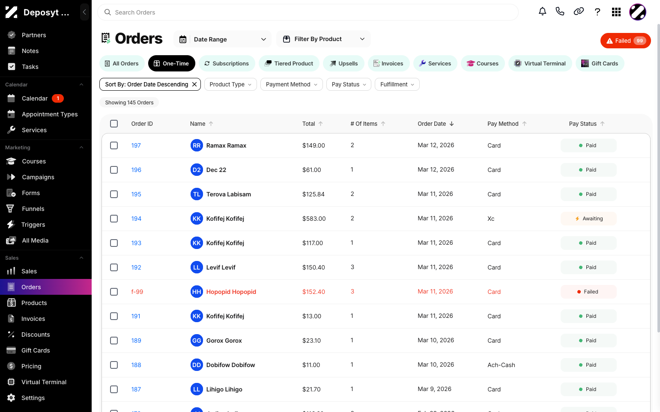Open the Date Range dropdown
The image size is (660, 412).
222,39
